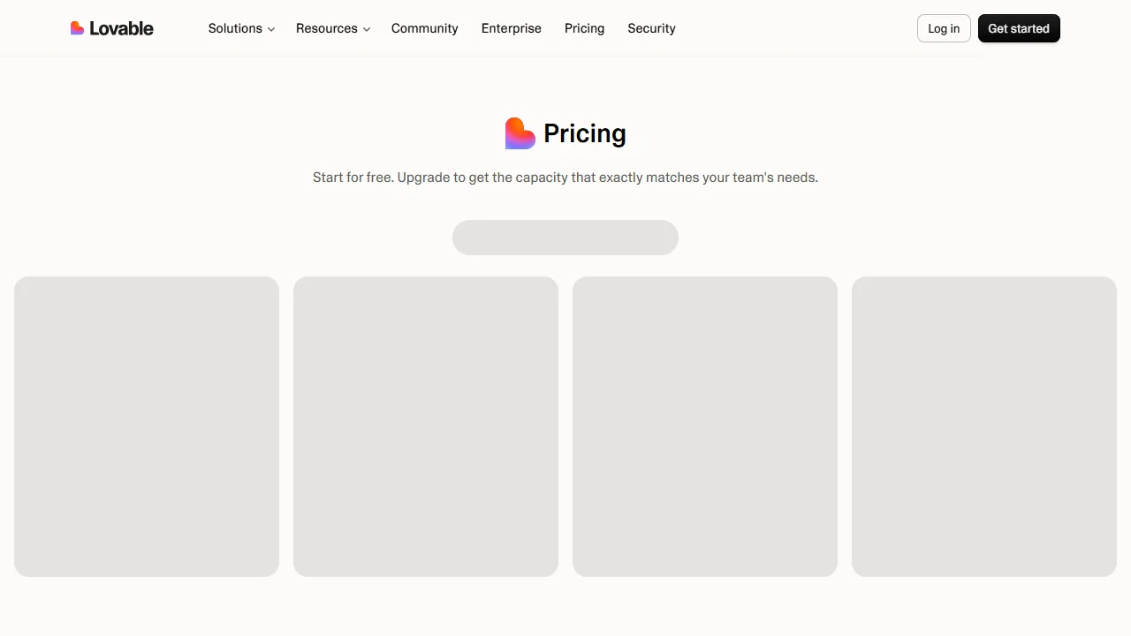The image size is (1131, 636).
Task: Open the Resources navigation label
Action: pos(327,28)
